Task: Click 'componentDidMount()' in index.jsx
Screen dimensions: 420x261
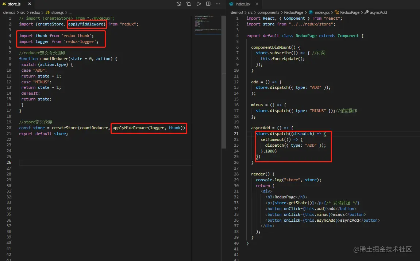Action: click(x=273, y=47)
